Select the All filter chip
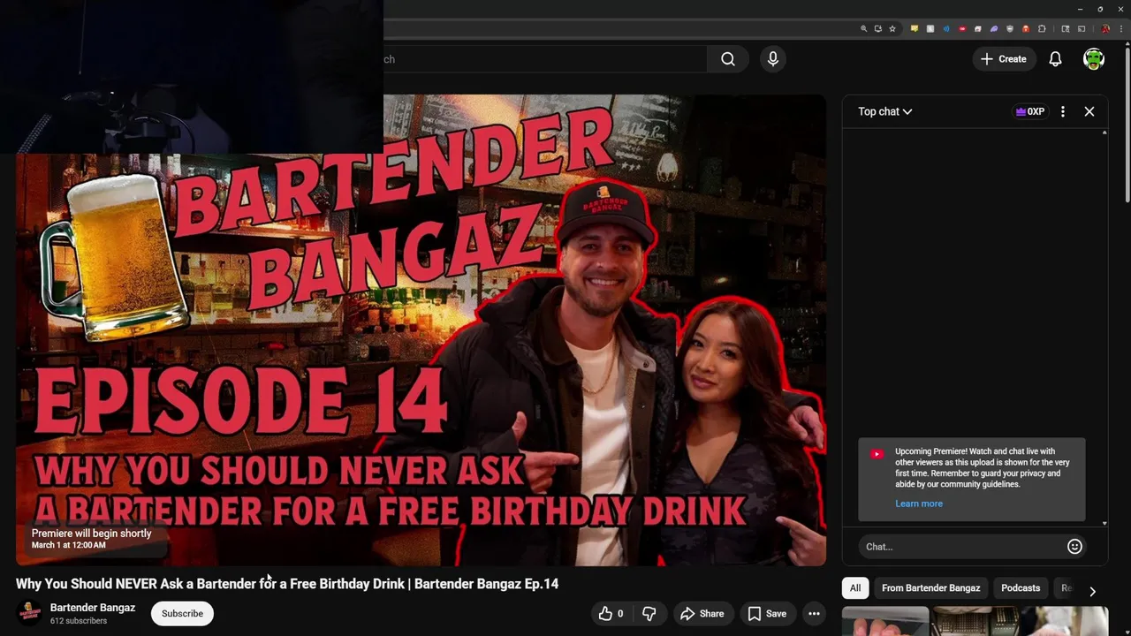The height and width of the screenshot is (636, 1131). coord(855,588)
